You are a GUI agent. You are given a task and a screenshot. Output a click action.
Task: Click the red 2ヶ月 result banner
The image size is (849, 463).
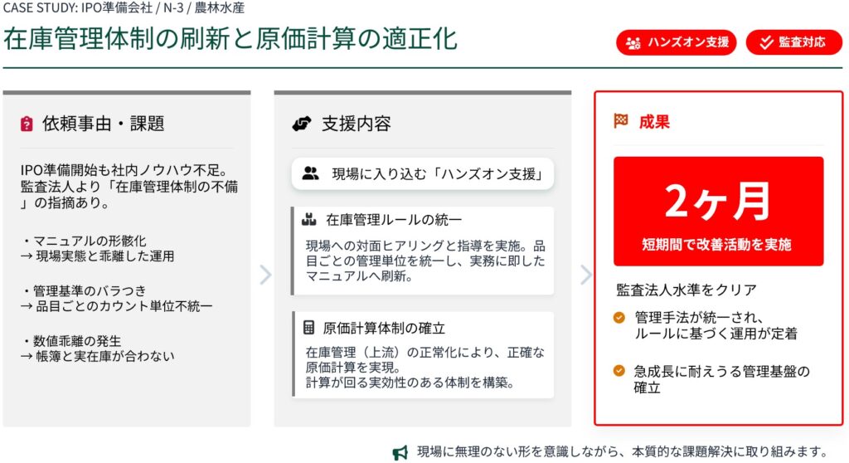718,211
